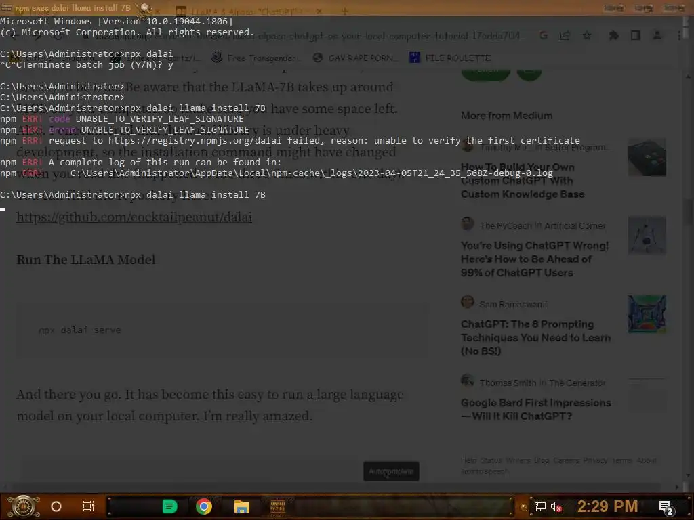This screenshot has width=694, height=520.
Task: Open the green chat app taskbar icon
Action: click(170, 506)
